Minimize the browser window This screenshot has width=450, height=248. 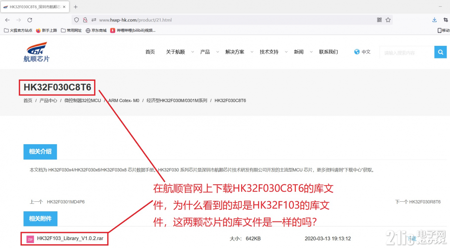click(x=440, y=6)
